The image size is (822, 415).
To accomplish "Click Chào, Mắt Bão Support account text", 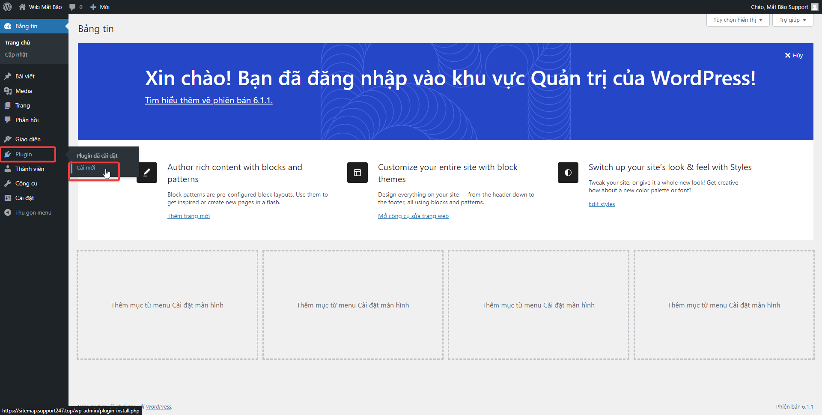I will pyautogui.click(x=779, y=7).
